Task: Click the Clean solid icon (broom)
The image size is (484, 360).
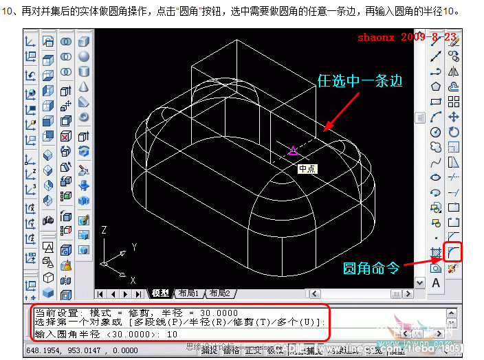Action: [x=66, y=266]
